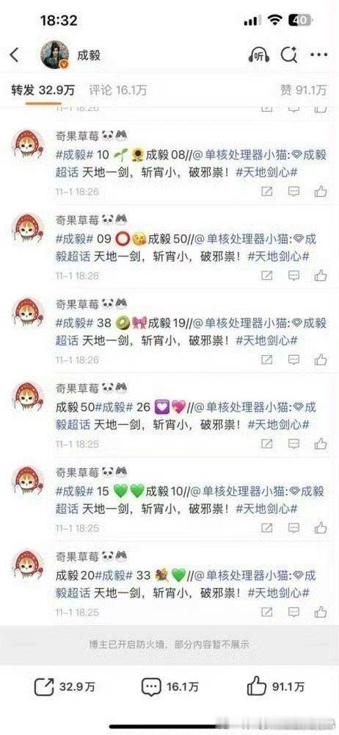The height and width of the screenshot is (735, 339).
Task: Tap bottom bar share button 32.9万
Action: click(65, 687)
